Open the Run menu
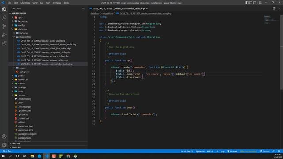This screenshot has height=159, width=283. (48, 3)
